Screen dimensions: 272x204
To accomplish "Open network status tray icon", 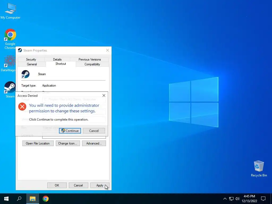I will tap(231, 199).
